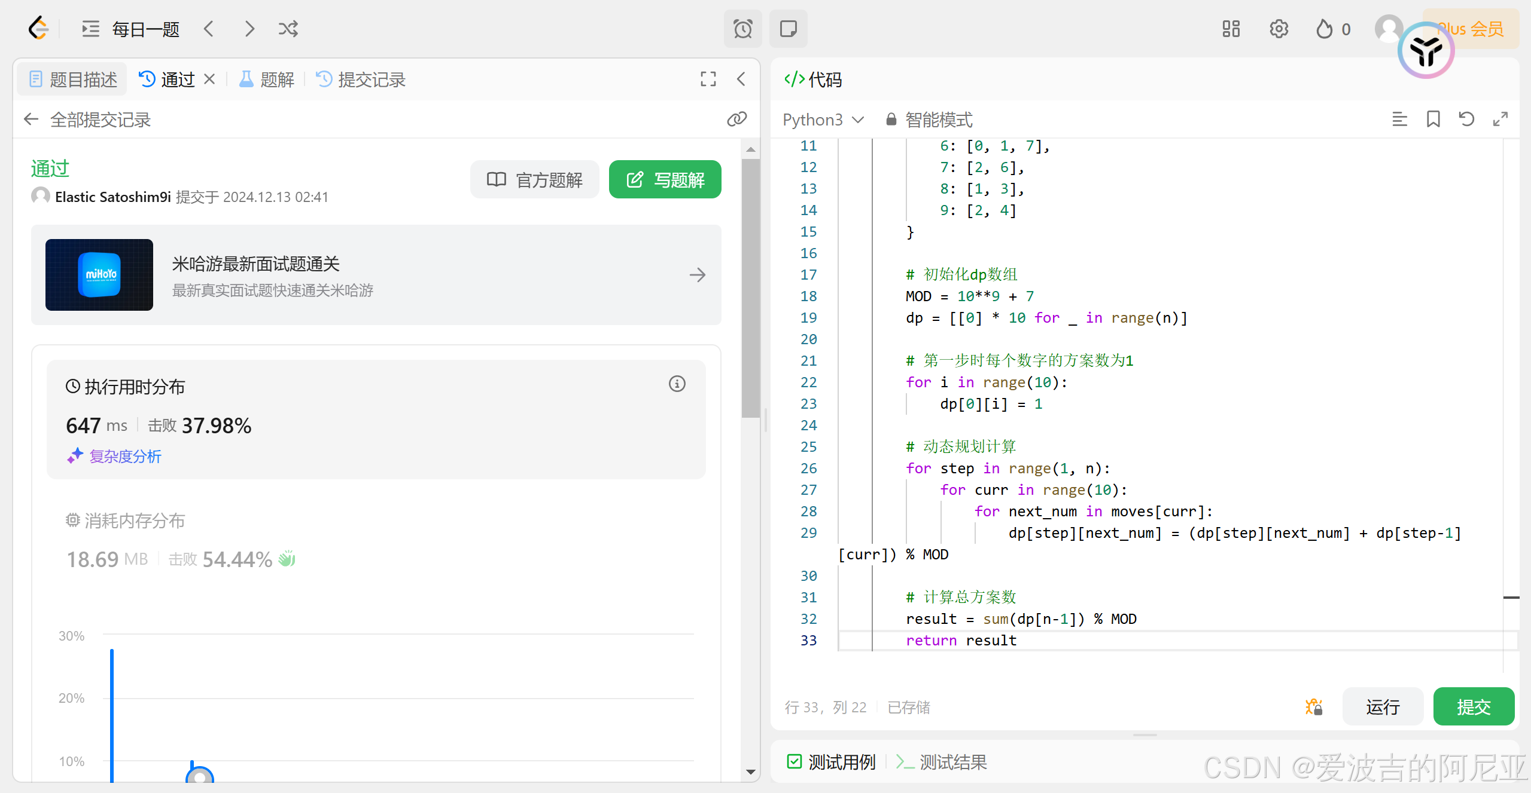Open the layout grid icon

click(1231, 29)
